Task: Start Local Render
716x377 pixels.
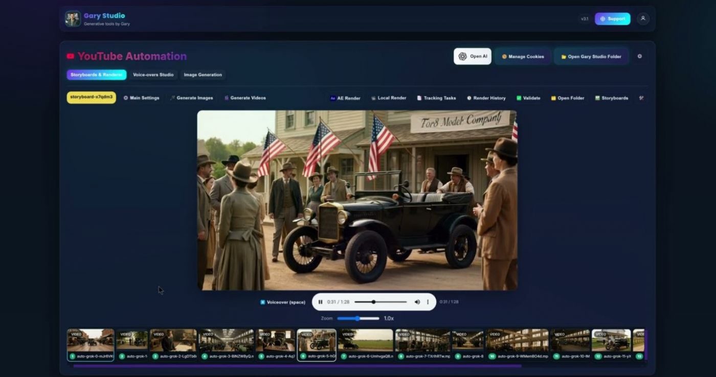Action: click(389, 98)
